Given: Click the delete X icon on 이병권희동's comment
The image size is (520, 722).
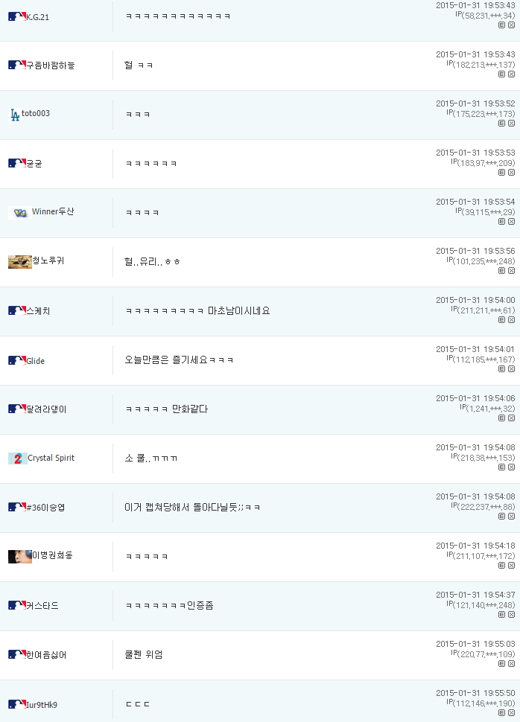Looking at the screenshot, I should click(511, 566).
